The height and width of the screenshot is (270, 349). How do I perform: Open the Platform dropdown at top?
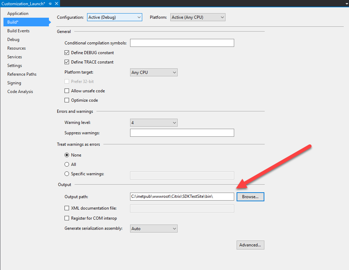(x=198, y=17)
